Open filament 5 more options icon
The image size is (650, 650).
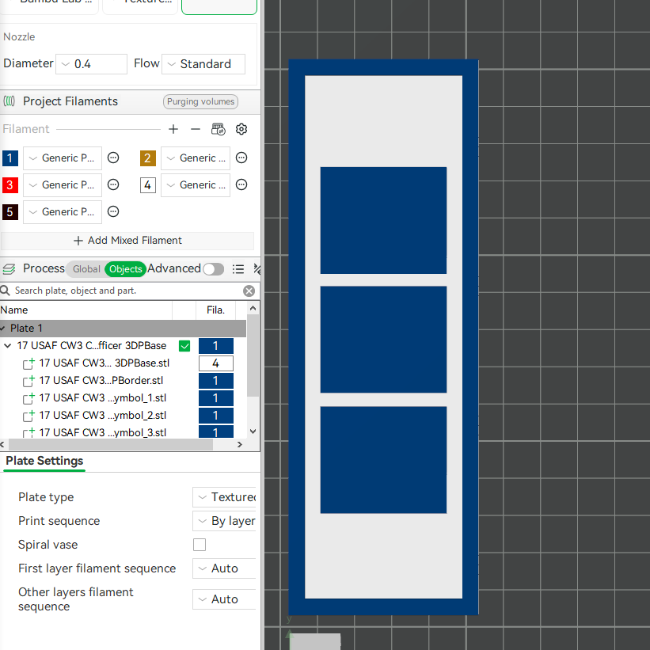[x=113, y=211]
